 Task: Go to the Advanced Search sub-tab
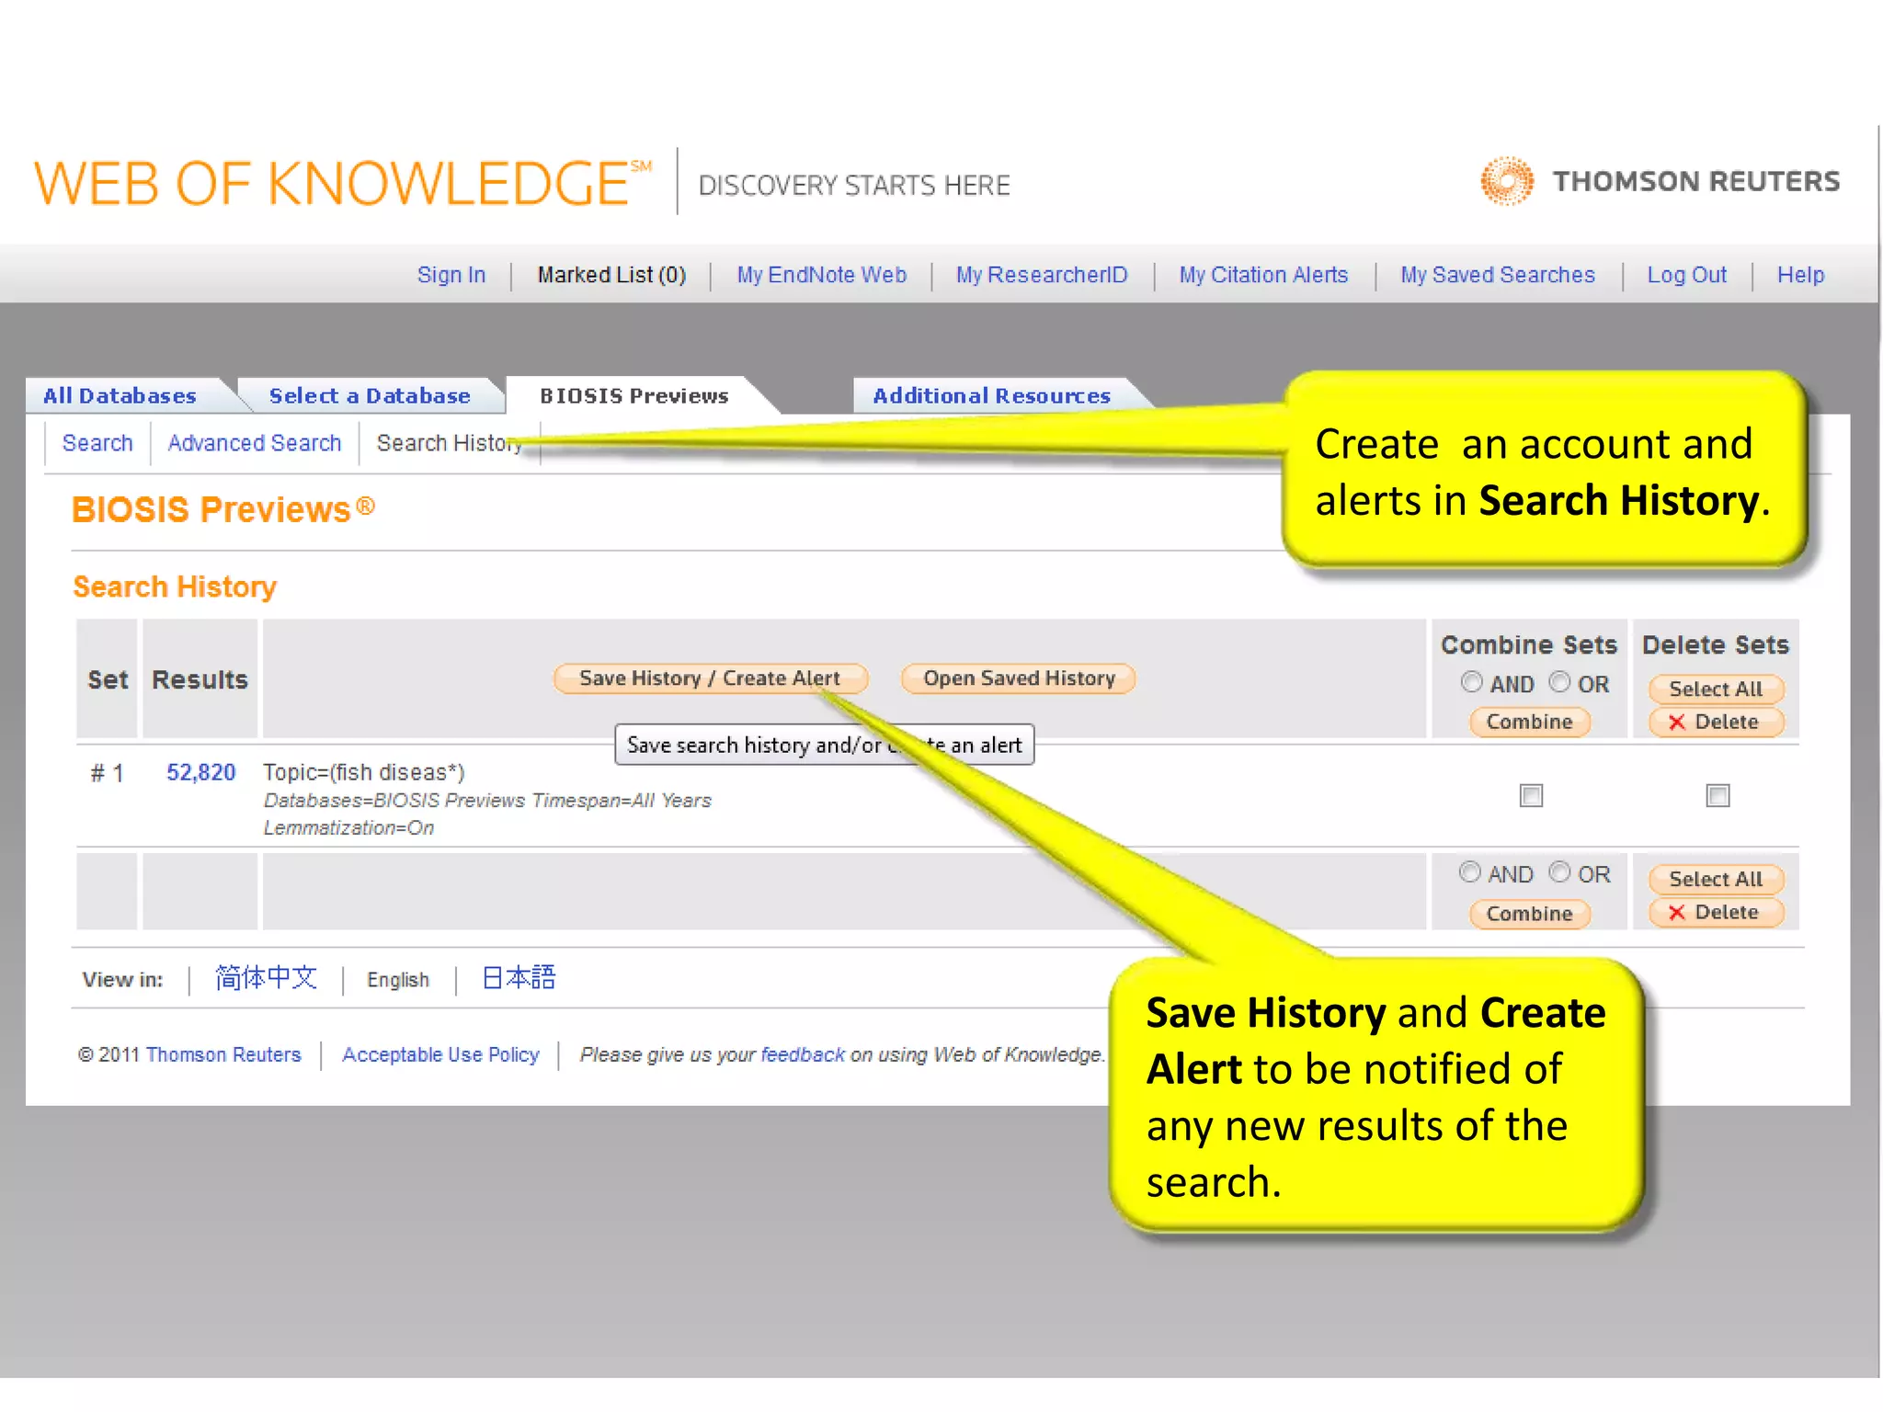pyautogui.click(x=255, y=443)
